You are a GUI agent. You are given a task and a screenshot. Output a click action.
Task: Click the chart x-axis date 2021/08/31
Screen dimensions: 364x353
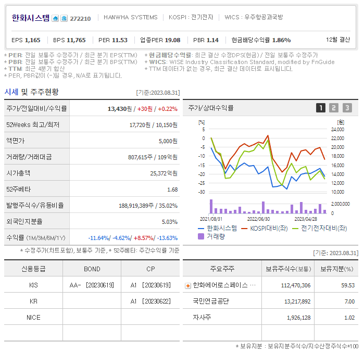point(211,219)
